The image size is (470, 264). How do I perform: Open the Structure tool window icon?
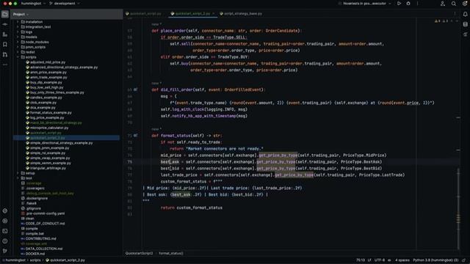point(5,34)
